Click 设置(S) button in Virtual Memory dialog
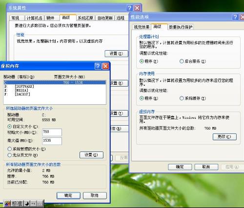The image size is (244, 208). pos(91,155)
